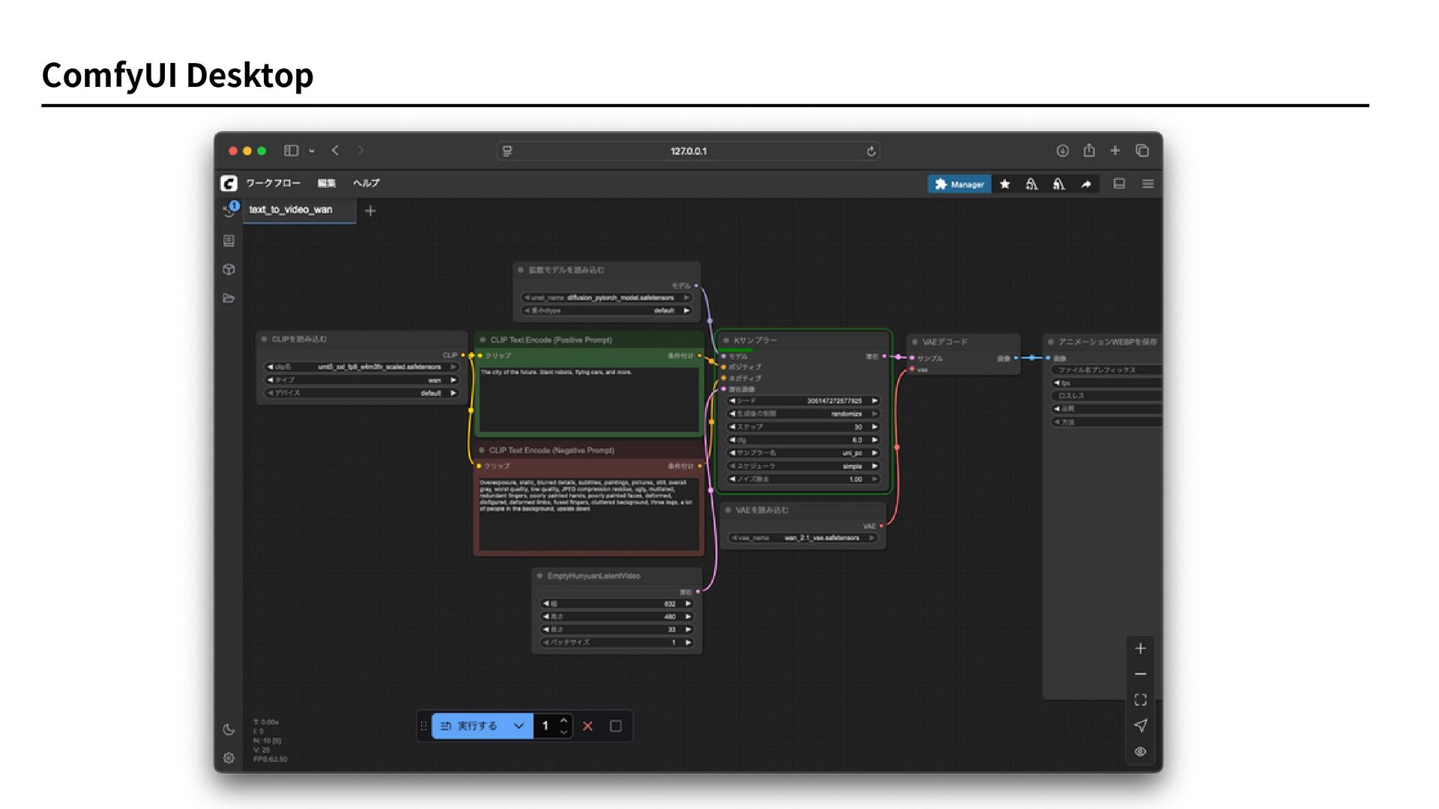Image resolution: width=1439 pixels, height=809 pixels.
Task: Open the ワークフロー menu
Action: [273, 184]
